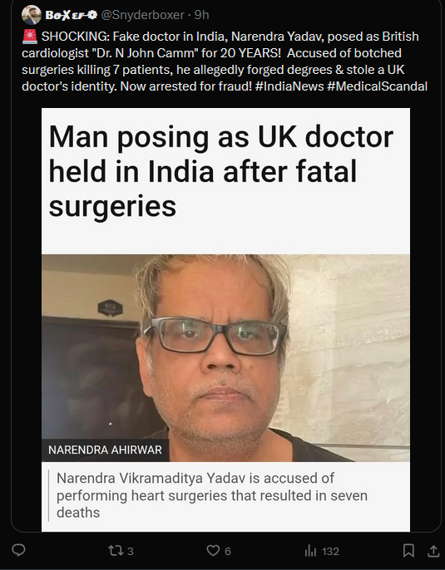The image size is (445, 570).
Task: Click the 132 views count
Action: [x=330, y=552]
